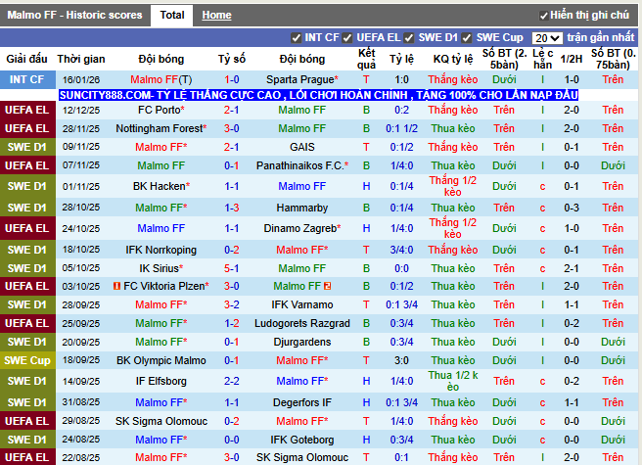Select the Total tab

point(172,15)
